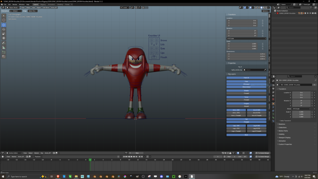This screenshot has width=318, height=179.
Task: Activate the Transform tool
Action: pos(4,38)
